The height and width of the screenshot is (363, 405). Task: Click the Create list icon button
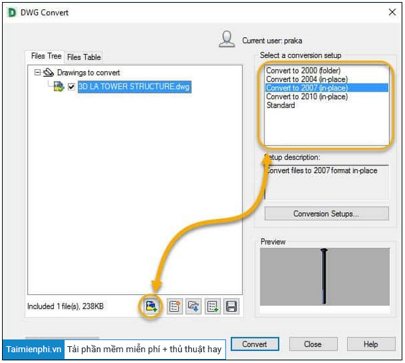(x=175, y=306)
